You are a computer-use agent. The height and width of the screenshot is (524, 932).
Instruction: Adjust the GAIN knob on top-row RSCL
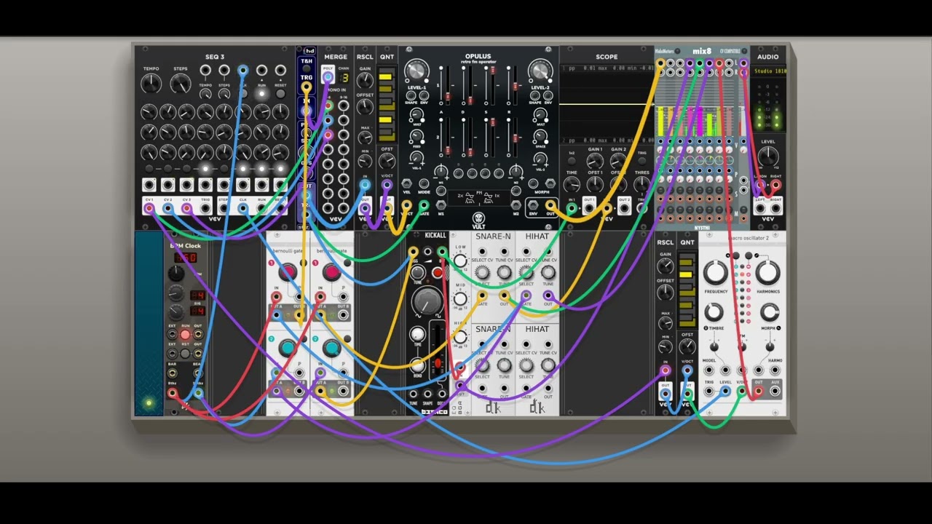365,80
